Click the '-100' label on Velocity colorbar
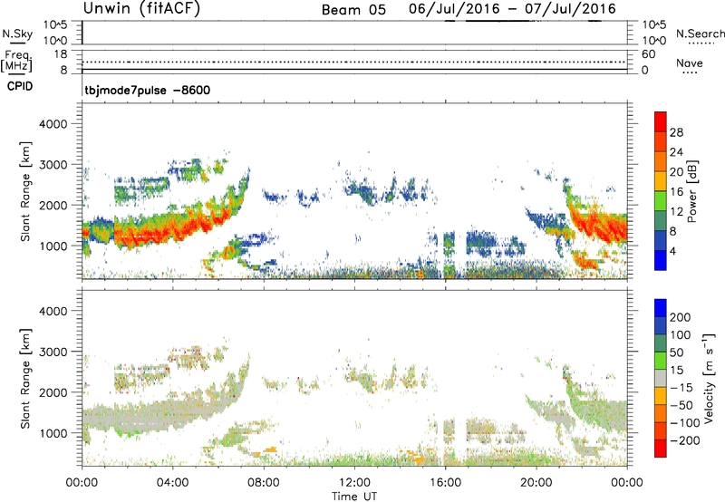Viewport: 725px width, 502px height. pyautogui.click(x=684, y=423)
